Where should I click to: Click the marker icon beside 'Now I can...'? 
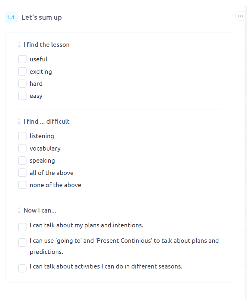(x=19, y=210)
